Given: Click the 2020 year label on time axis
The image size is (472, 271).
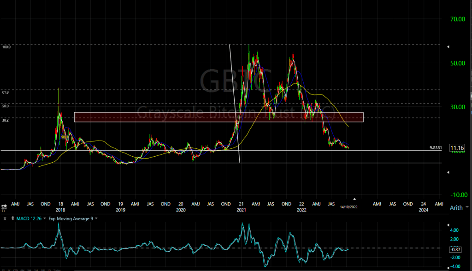Looking at the screenshot, I should coord(181,210).
